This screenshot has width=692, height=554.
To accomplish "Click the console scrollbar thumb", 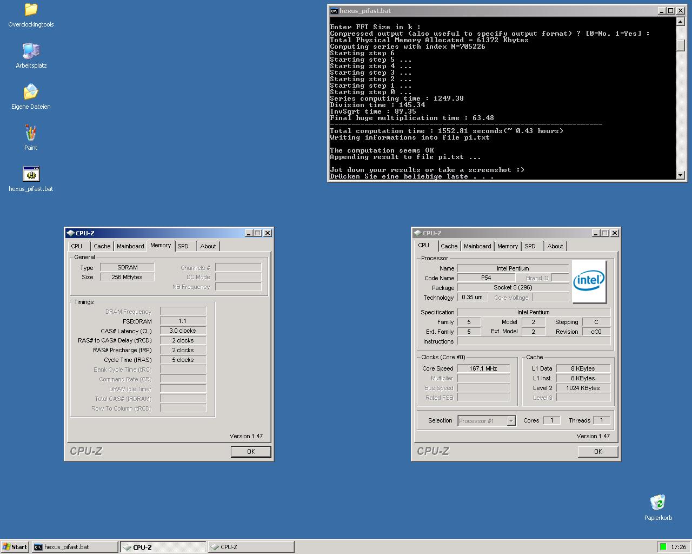I will tap(681, 45).
